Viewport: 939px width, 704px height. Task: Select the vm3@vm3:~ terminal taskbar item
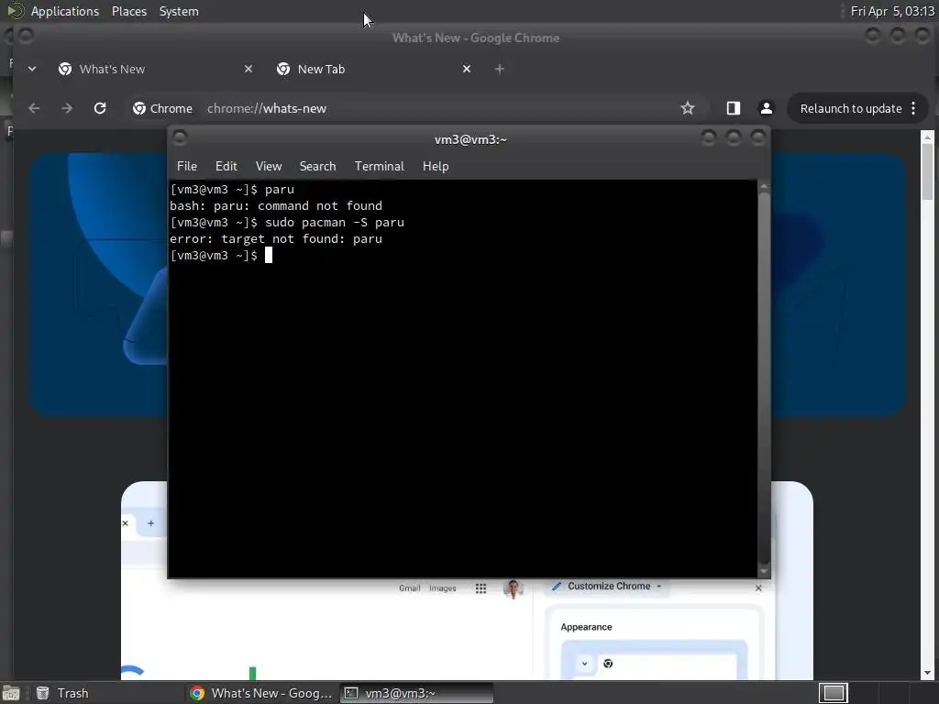(x=417, y=693)
